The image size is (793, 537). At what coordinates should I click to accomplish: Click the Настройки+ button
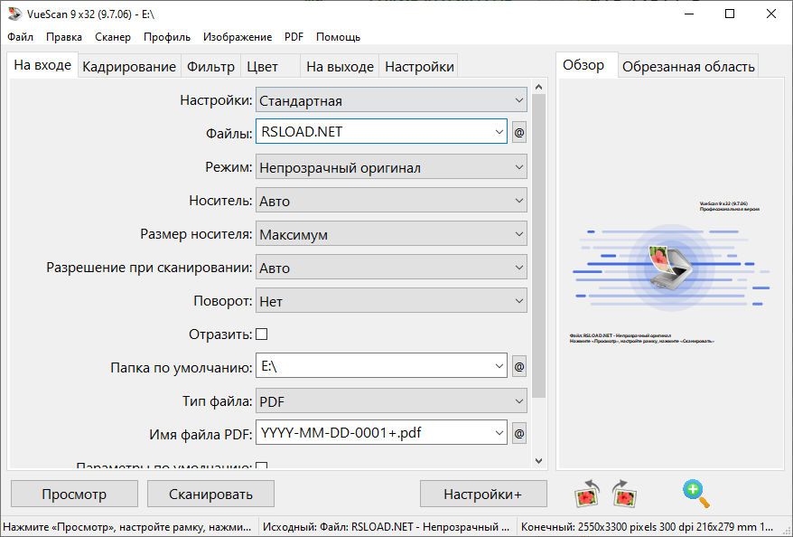(483, 494)
